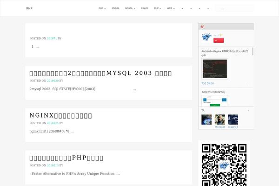Click the red follow button with plus
Viewport: 279px width, 186px height.
(x=219, y=40)
